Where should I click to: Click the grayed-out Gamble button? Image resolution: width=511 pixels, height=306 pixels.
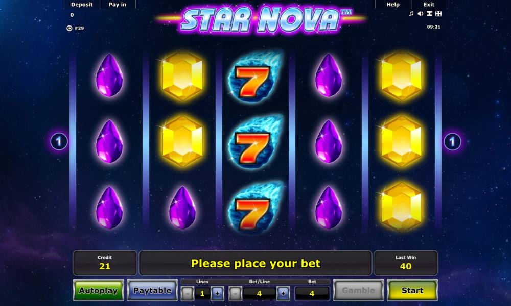[x=358, y=290]
